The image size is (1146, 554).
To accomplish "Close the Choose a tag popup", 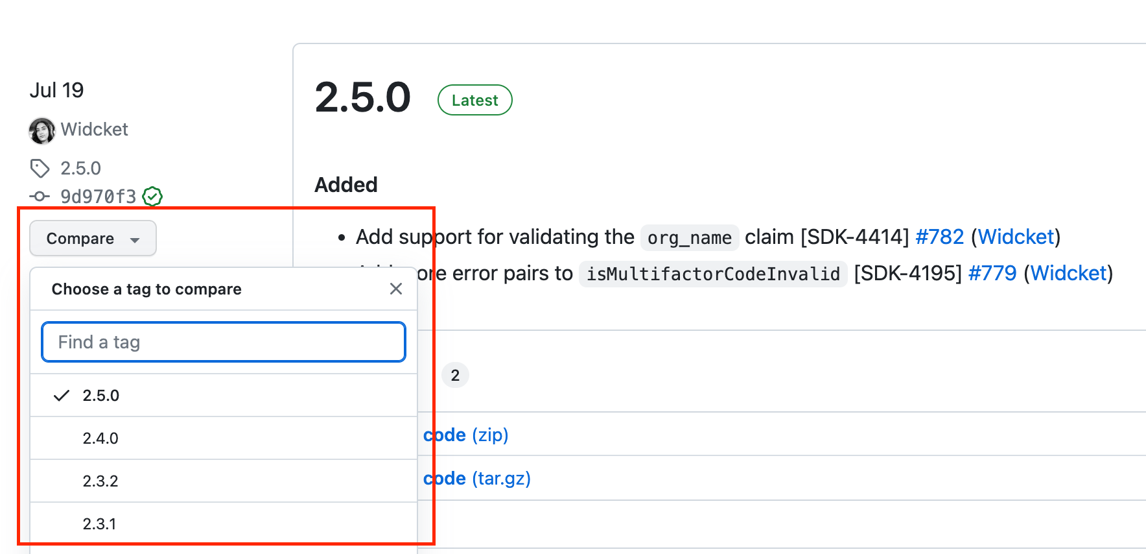I will click(x=396, y=289).
